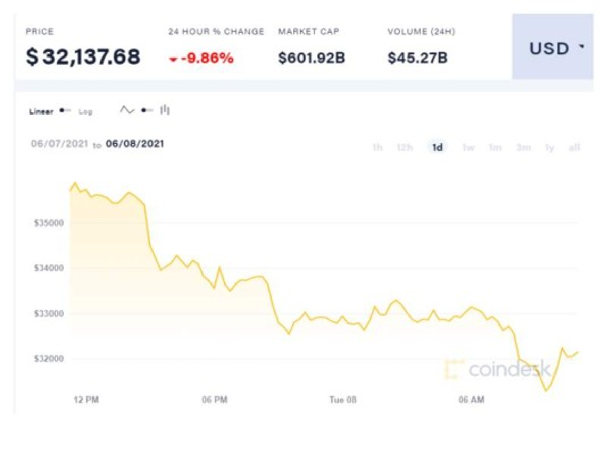Image resolution: width=606 pixels, height=454 pixels.
Task: Select the 12h time range tab
Action: coord(405,147)
